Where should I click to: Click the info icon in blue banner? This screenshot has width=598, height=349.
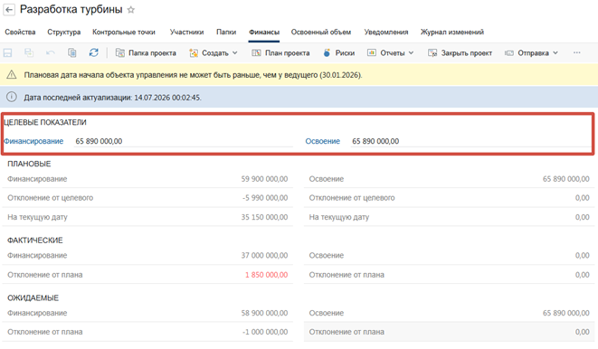[12, 97]
